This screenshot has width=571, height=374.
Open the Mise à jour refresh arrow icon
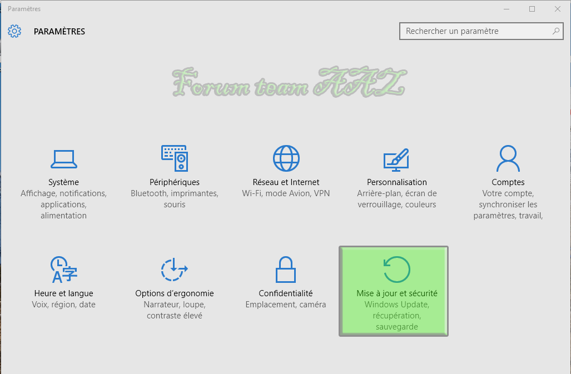tap(396, 270)
